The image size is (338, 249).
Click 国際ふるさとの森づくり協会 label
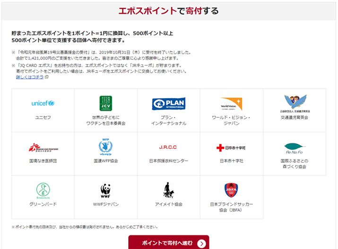point(295,164)
